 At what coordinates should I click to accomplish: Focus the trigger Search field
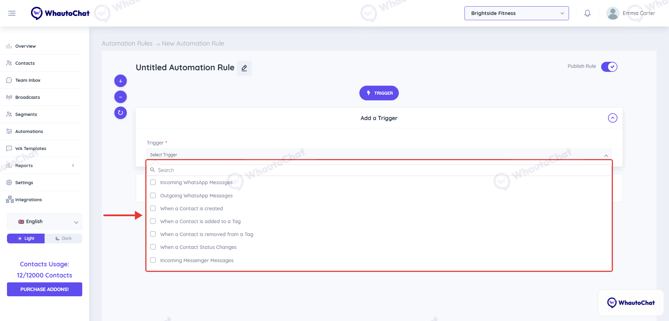pyautogui.click(x=379, y=170)
